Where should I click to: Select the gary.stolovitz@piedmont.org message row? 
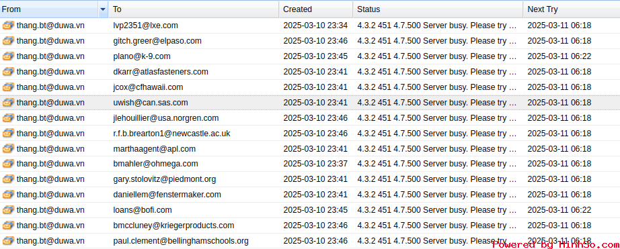point(310,179)
